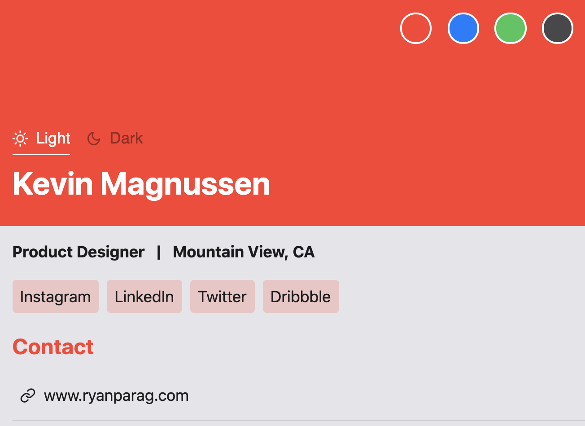This screenshot has height=426, width=585.
Task: Visit www.ryanparag.com
Action: 116,395
